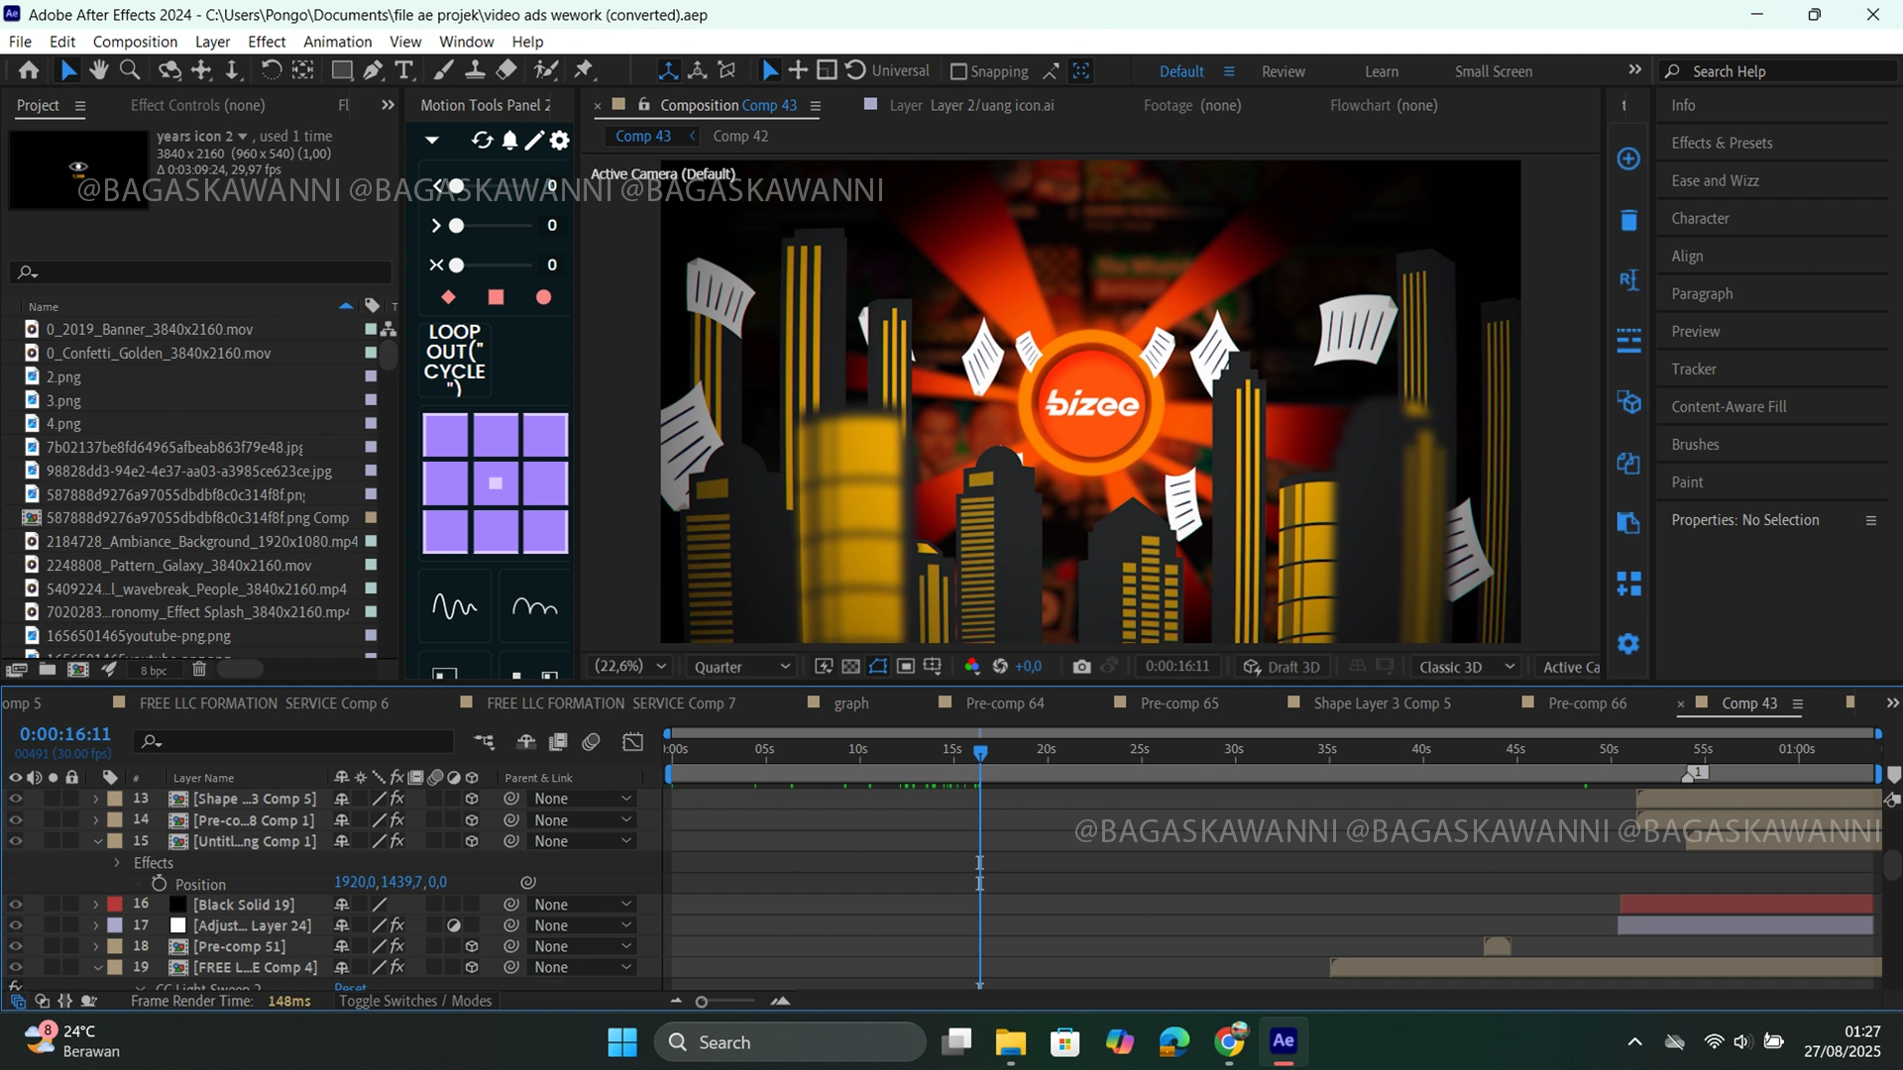1903x1070 pixels.
Task: Open the Effect Controls tab
Action: [x=197, y=105]
